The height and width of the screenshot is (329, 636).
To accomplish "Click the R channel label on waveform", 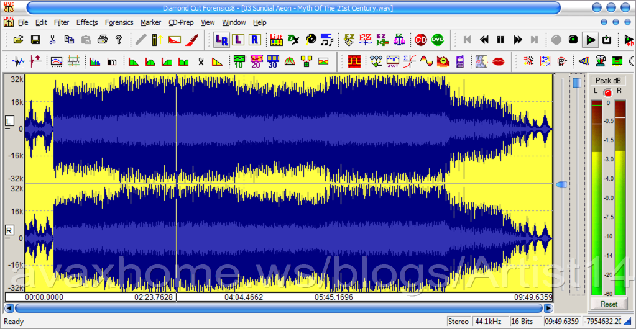I will tap(9, 230).
